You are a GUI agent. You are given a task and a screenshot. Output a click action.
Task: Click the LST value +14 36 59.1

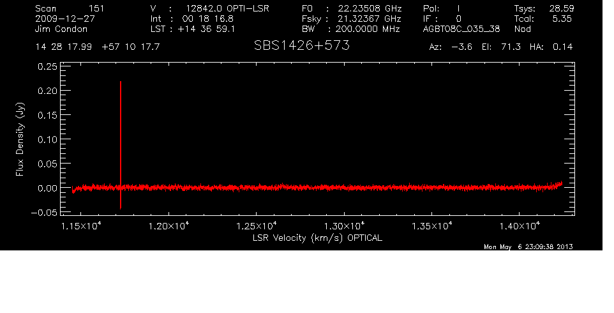point(206,29)
